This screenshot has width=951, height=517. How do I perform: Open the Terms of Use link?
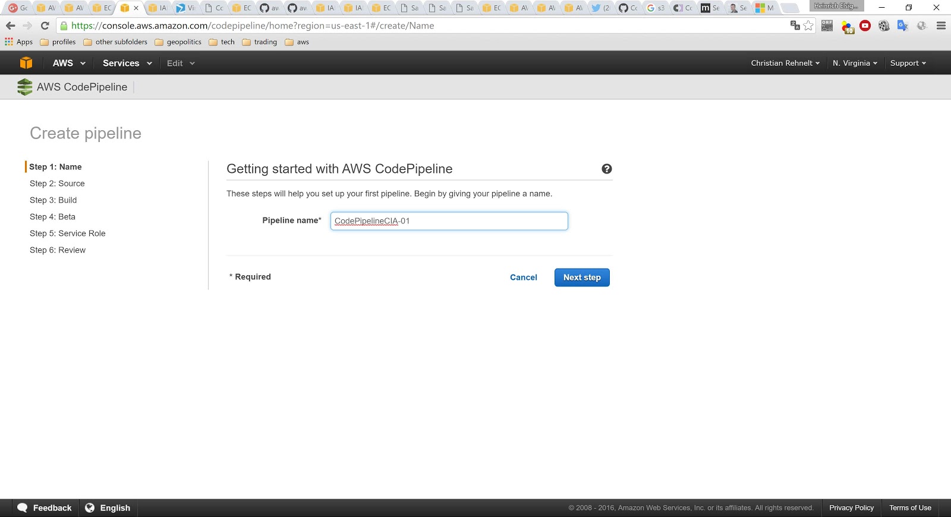coord(910,507)
